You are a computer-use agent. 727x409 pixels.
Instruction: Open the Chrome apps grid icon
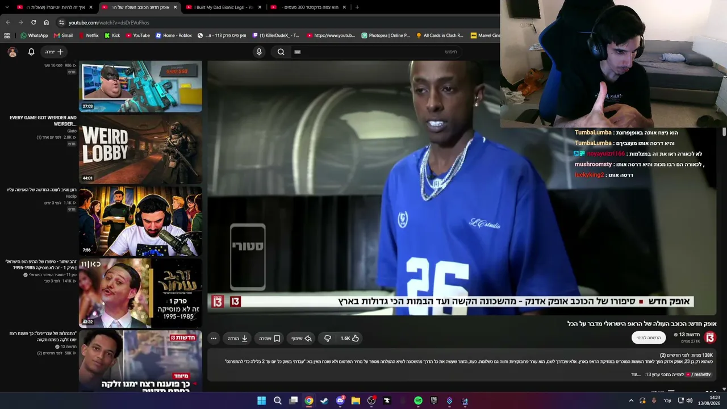click(x=7, y=35)
